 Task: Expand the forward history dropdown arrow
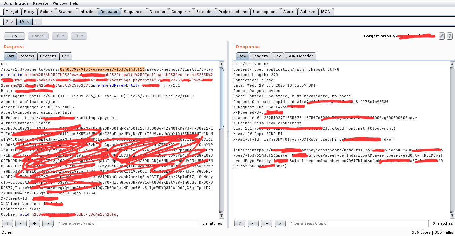pyautogui.click(x=82, y=36)
